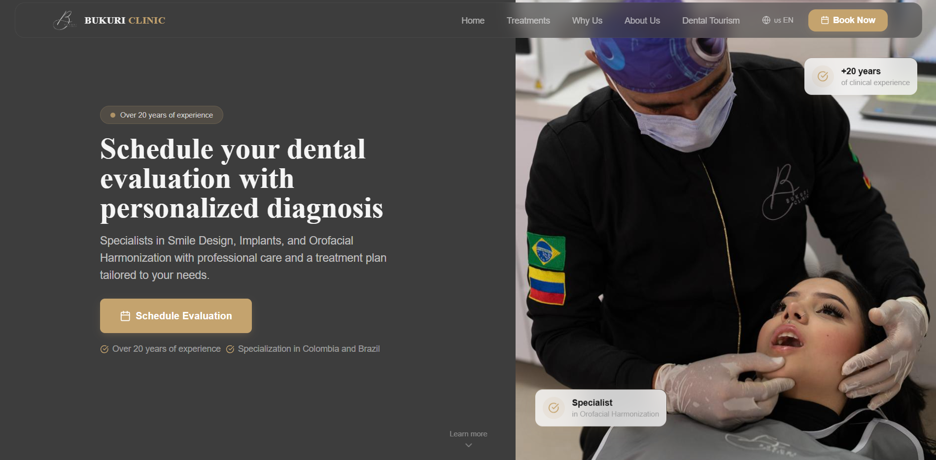This screenshot has height=460, width=936.
Task: Click the Schedule Evaluation button
Action: click(176, 316)
